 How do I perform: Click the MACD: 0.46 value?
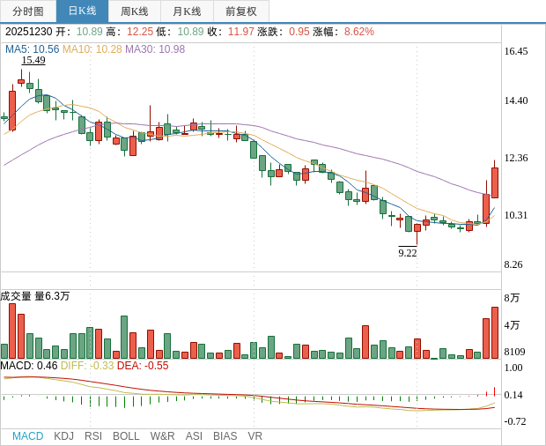[x=29, y=366]
